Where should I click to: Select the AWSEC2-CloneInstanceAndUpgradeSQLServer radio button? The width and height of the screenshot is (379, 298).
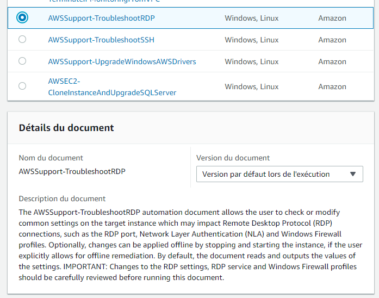[22, 86]
